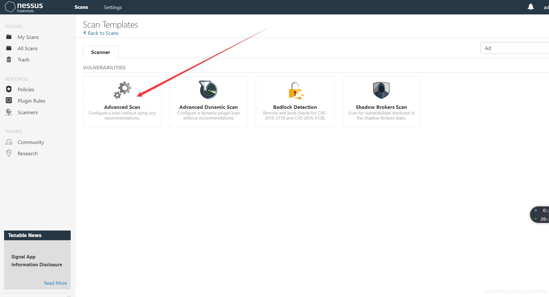Click the Advanced Scan description text
Viewport: 549px width, 297px height.
pyautogui.click(x=122, y=115)
